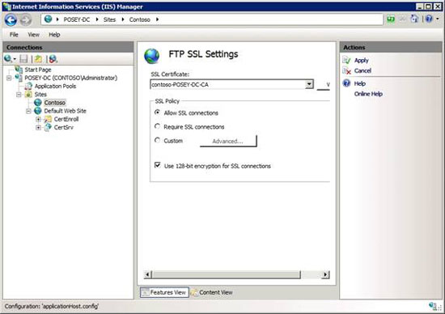Click Sites in the breadcrumb path
The width and height of the screenshot is (445, 314).
(109, 19)
